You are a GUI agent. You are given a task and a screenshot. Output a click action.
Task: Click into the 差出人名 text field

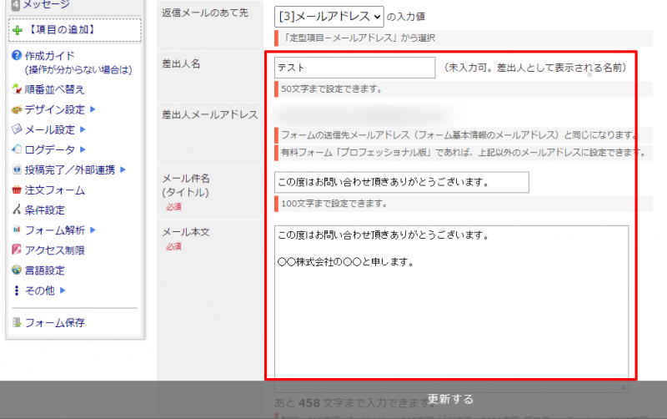pyautogui.click(x=354, y=68)
